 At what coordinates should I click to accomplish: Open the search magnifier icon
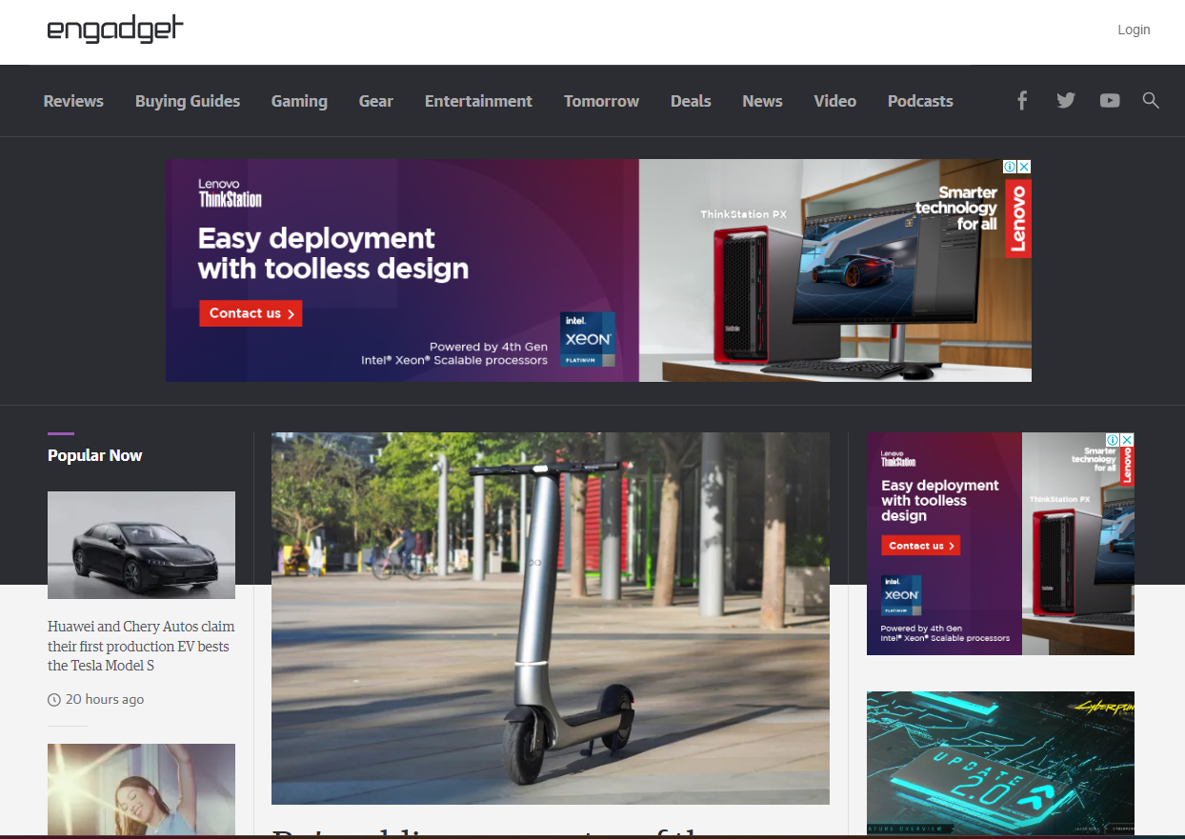coord(1151,100)
